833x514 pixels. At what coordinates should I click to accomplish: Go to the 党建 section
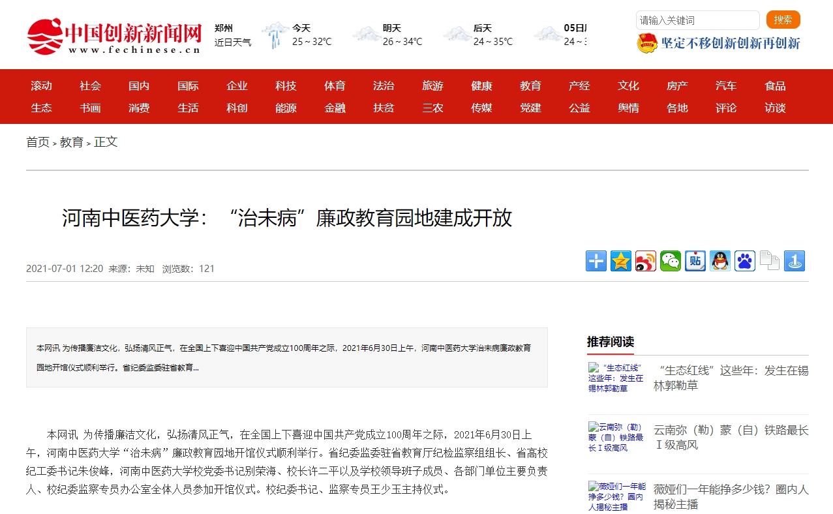tap(530, 108)
